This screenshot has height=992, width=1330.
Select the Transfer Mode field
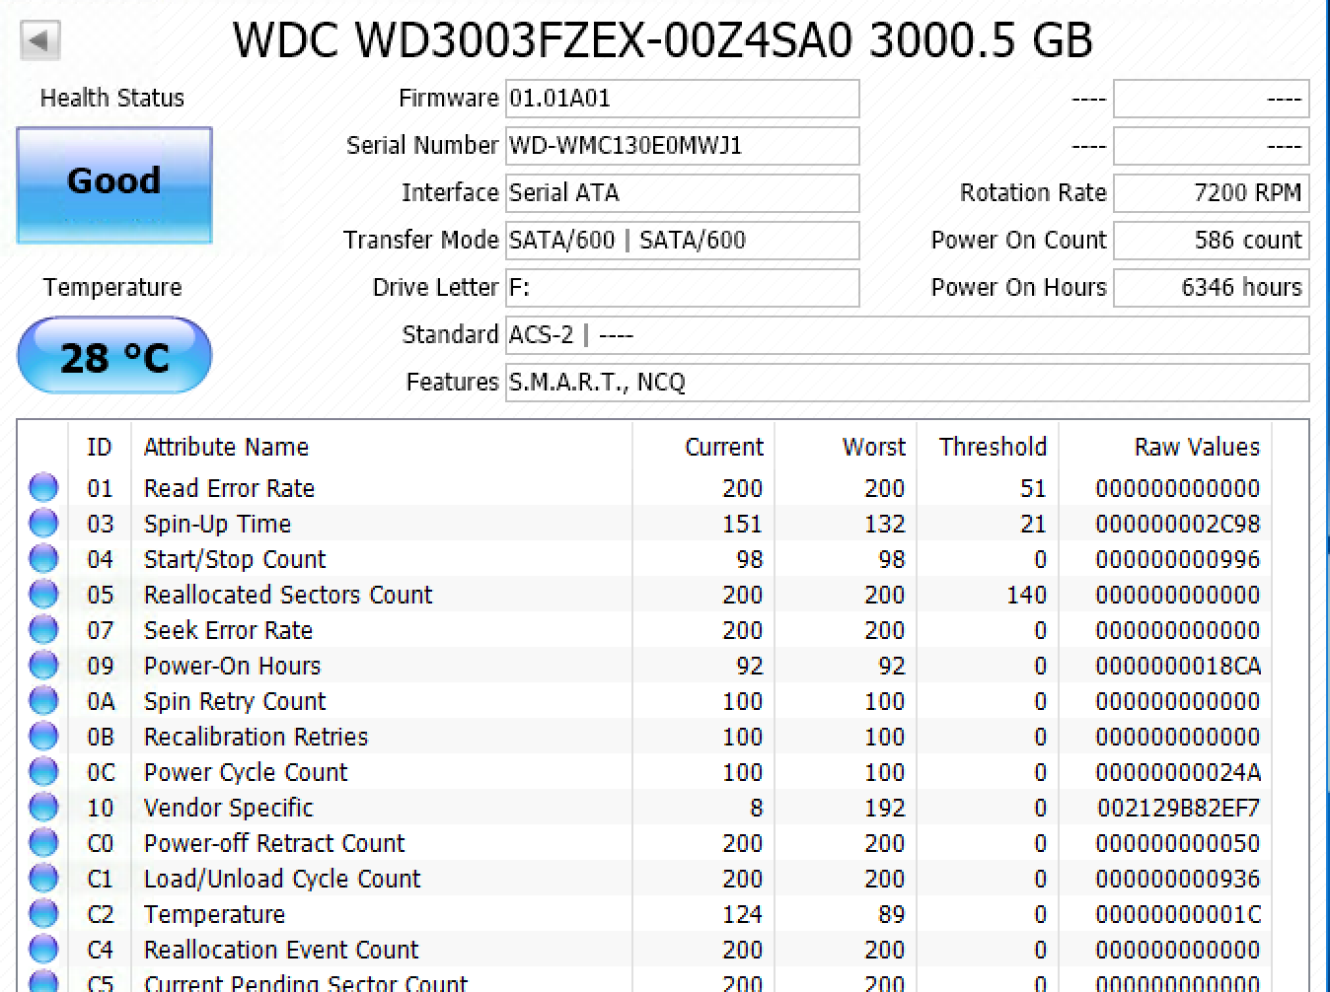pyautogui.click(x=681, y=241)
